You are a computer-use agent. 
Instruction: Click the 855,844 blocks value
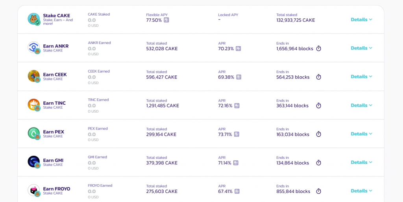coord(293,191)
